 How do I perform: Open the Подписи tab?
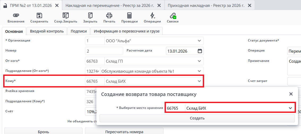click(79, 31)
